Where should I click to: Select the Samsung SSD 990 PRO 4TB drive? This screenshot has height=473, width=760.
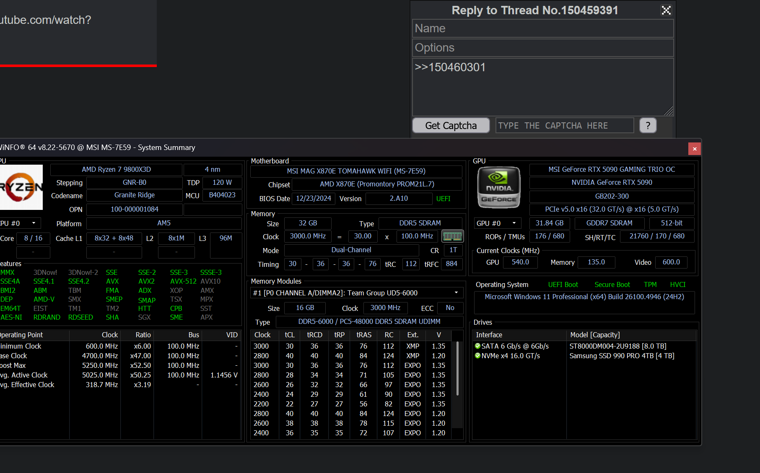622,356
